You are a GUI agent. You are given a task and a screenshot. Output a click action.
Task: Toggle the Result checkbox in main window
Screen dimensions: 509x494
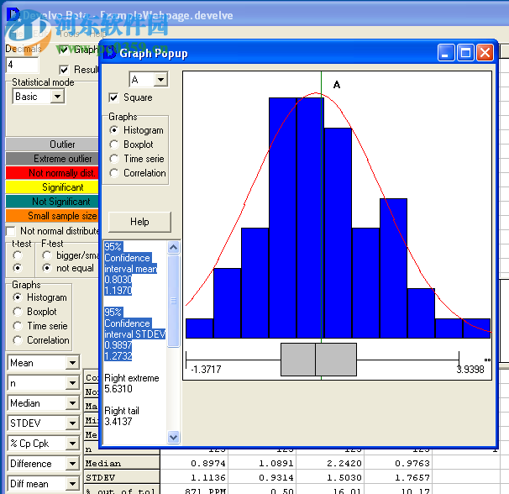64,70
